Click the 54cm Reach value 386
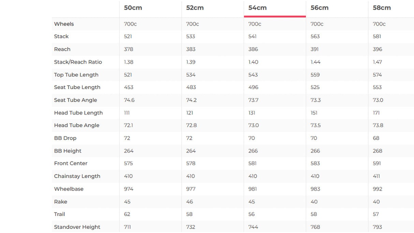Viewport: 414px width, 233px height. [253, 49]
